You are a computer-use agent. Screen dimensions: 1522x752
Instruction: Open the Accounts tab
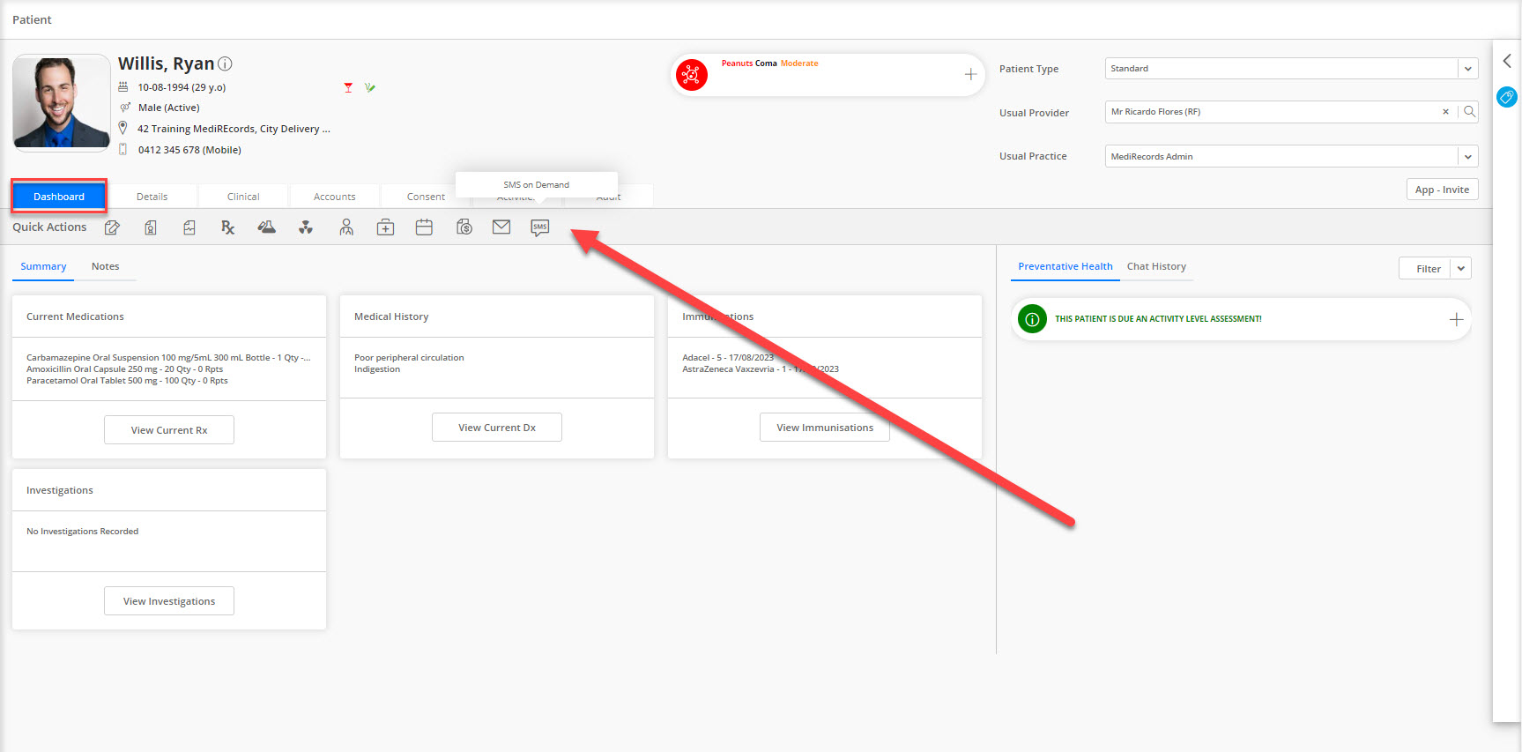click(335, 197)
